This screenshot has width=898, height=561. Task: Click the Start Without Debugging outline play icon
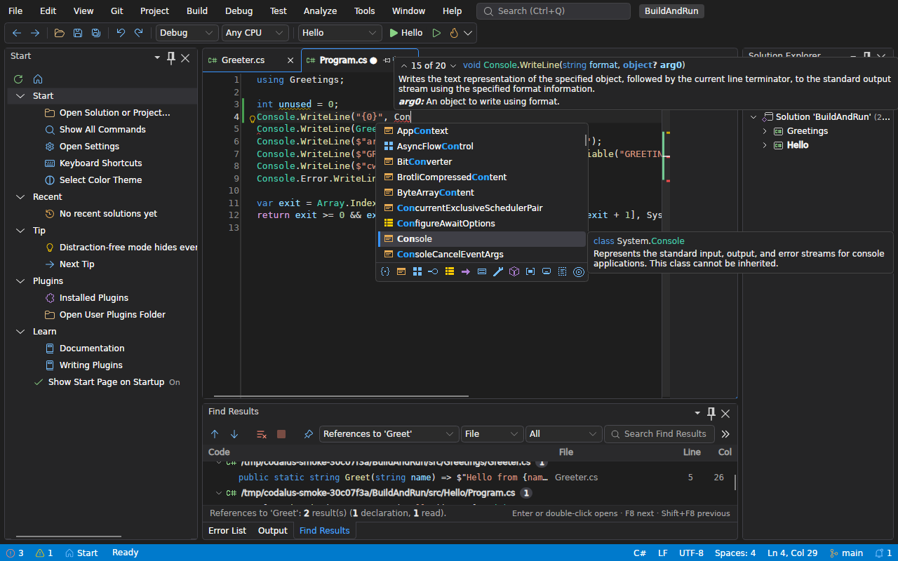pos(436,33)
